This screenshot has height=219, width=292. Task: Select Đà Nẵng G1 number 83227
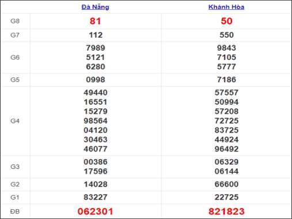click(96, 197)
